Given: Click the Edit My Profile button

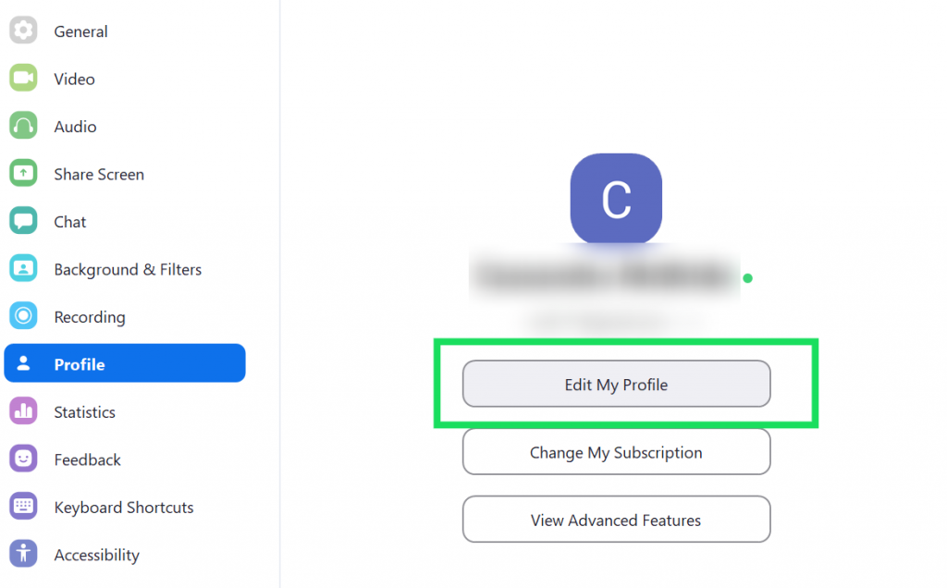Looking at the screenshot, I should pyautogui.click(x=616, y=384).
